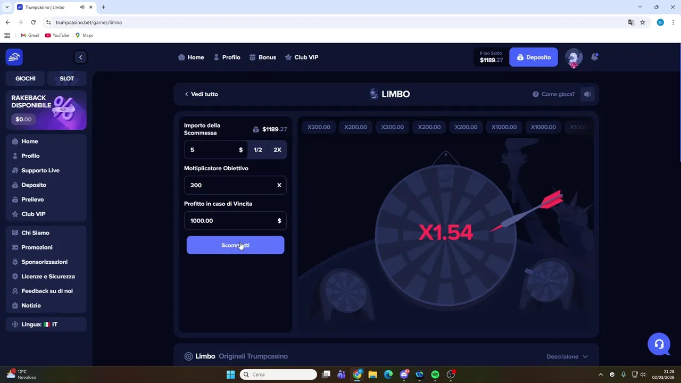Open the live support headset chat button
This screenshot has height=383, width=681.
pos(659,344)
